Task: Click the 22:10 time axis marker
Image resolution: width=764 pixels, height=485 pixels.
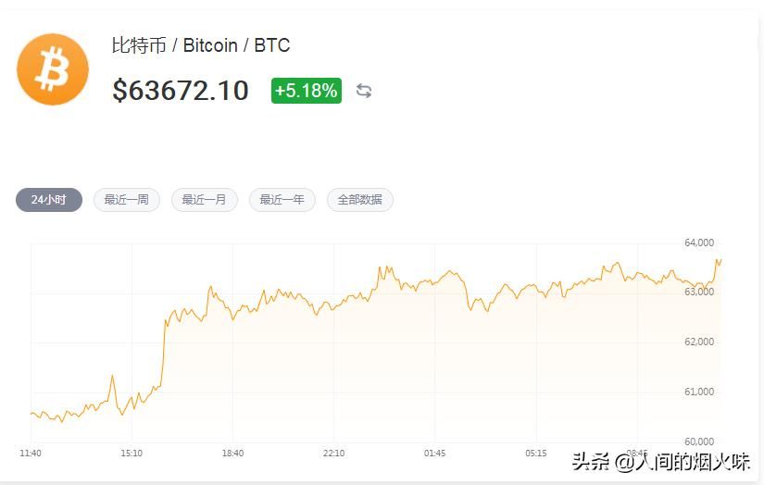Action: 333,454
